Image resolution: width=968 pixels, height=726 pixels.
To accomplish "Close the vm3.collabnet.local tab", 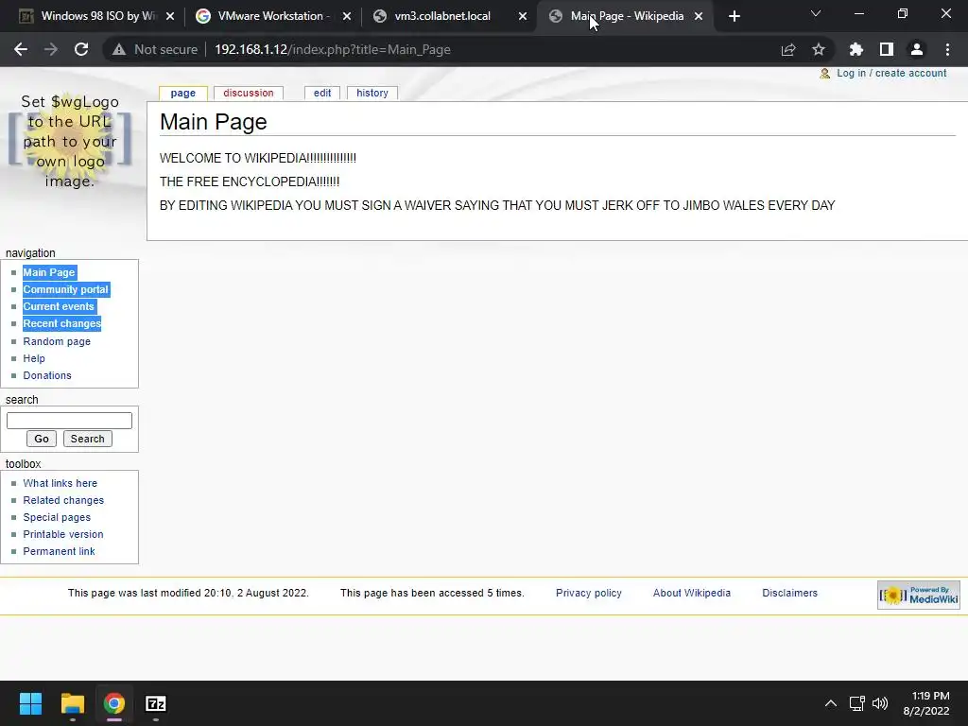I will [523, 16].
